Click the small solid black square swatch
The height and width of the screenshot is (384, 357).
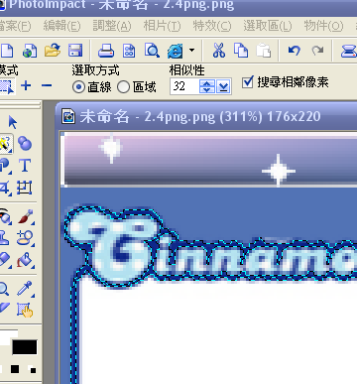pos(15,369)
